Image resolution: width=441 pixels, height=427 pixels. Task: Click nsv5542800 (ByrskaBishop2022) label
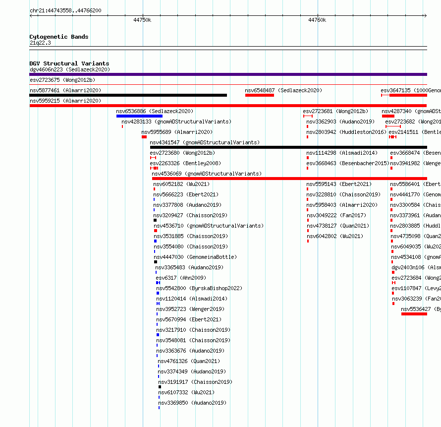click(199, 288)
